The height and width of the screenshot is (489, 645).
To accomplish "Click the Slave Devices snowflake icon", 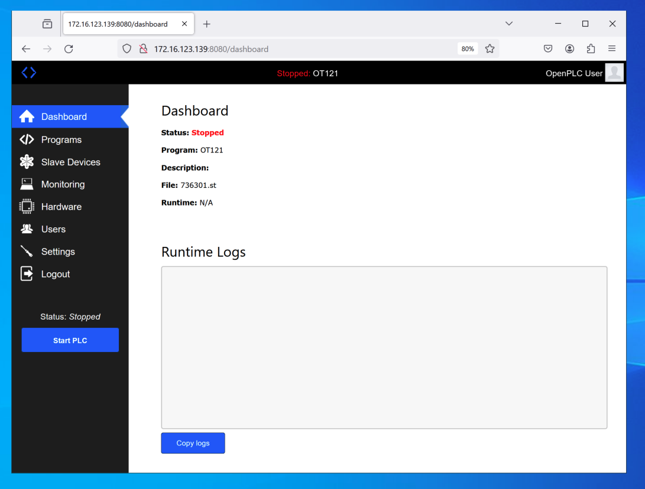I will coord(27,162).
